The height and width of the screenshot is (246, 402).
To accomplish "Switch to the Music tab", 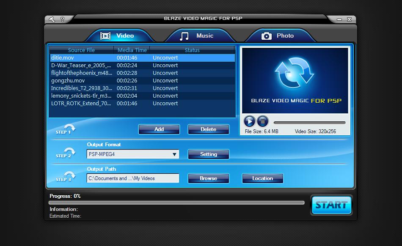I will click(204, 36).
